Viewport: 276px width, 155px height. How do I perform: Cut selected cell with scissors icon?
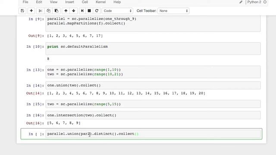click(x=40, y=11)
